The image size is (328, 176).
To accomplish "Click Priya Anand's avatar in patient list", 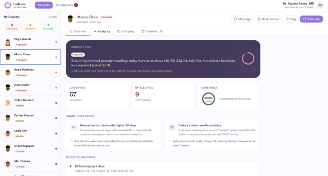I will [8, 42].
